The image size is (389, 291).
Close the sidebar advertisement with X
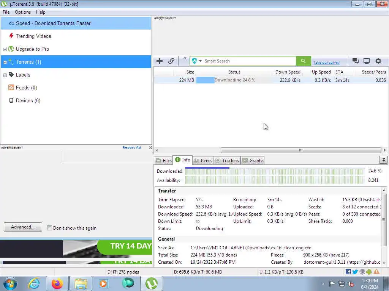pos(150,147)
